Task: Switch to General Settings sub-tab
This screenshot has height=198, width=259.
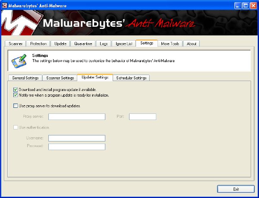Action: [25, 78]
